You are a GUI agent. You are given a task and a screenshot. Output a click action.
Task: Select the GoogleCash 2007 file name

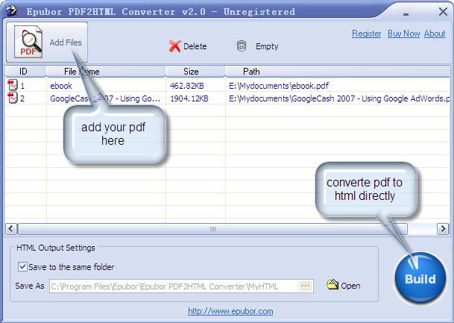(x=105, y=98)
